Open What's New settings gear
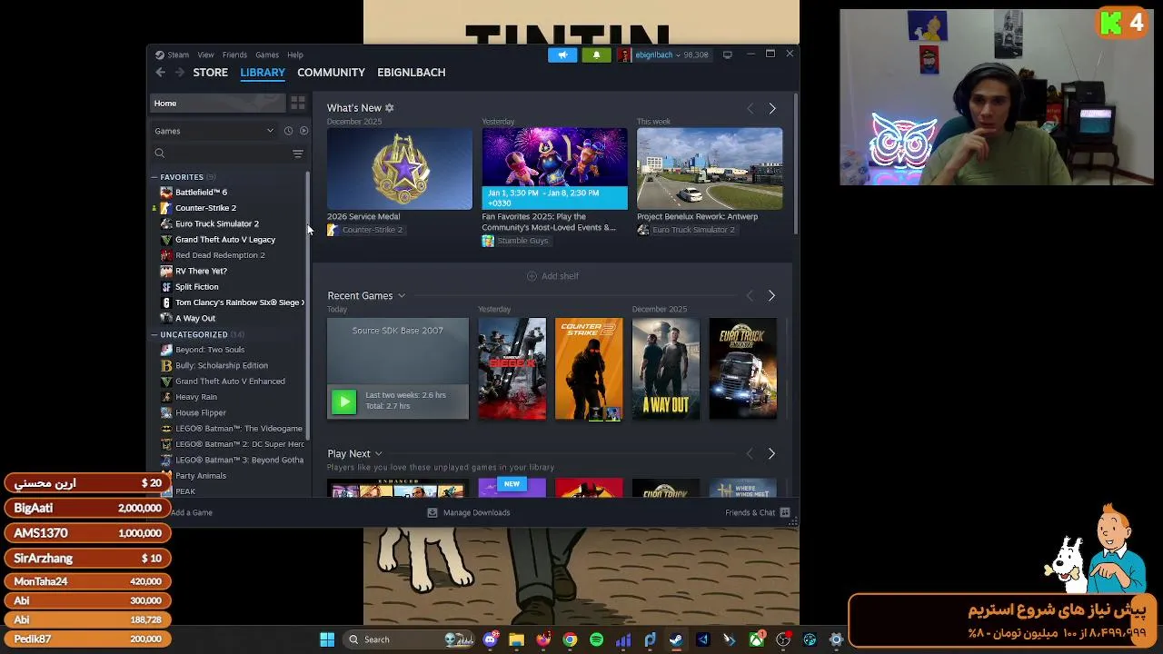The height and width of the screenshot is (654, 1163). point(390,108)
